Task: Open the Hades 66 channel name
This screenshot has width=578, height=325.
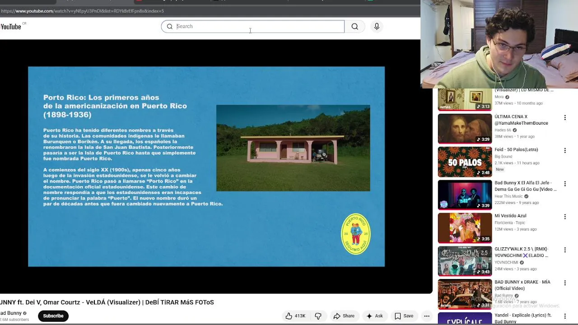Action: [x=503, y=130]
